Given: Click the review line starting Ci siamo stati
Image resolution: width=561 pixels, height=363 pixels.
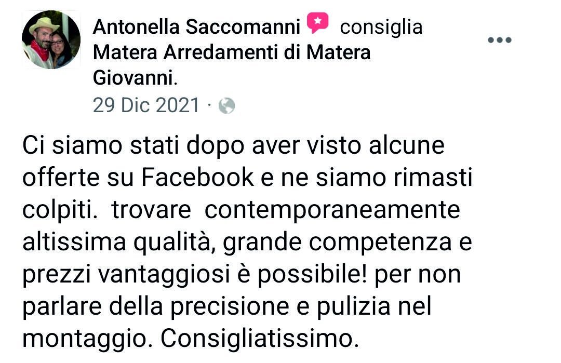Looking at the screenshot, I should click(x=233, y=145).
